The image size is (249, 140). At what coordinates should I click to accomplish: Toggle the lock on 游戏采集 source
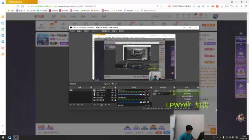(x=115, y=98)
